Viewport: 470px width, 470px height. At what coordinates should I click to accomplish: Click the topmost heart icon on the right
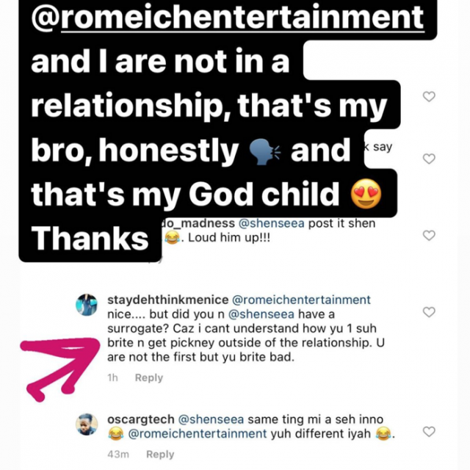[x=430, y=97]
